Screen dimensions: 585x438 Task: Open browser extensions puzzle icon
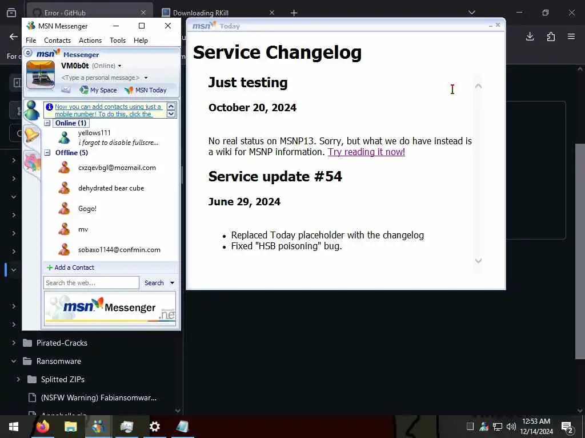551,36
